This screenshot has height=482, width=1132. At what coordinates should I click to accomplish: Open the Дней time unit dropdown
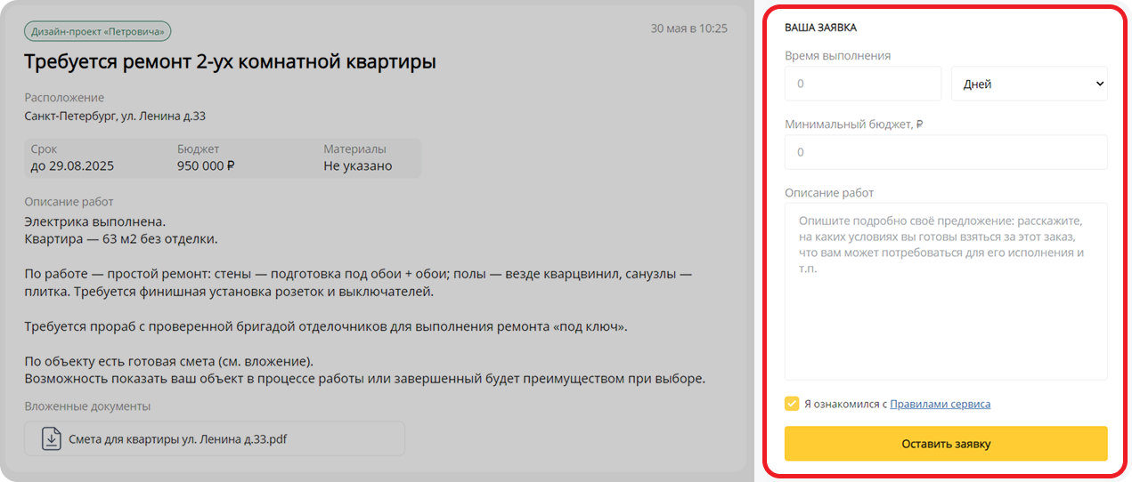click(1030, 84)
